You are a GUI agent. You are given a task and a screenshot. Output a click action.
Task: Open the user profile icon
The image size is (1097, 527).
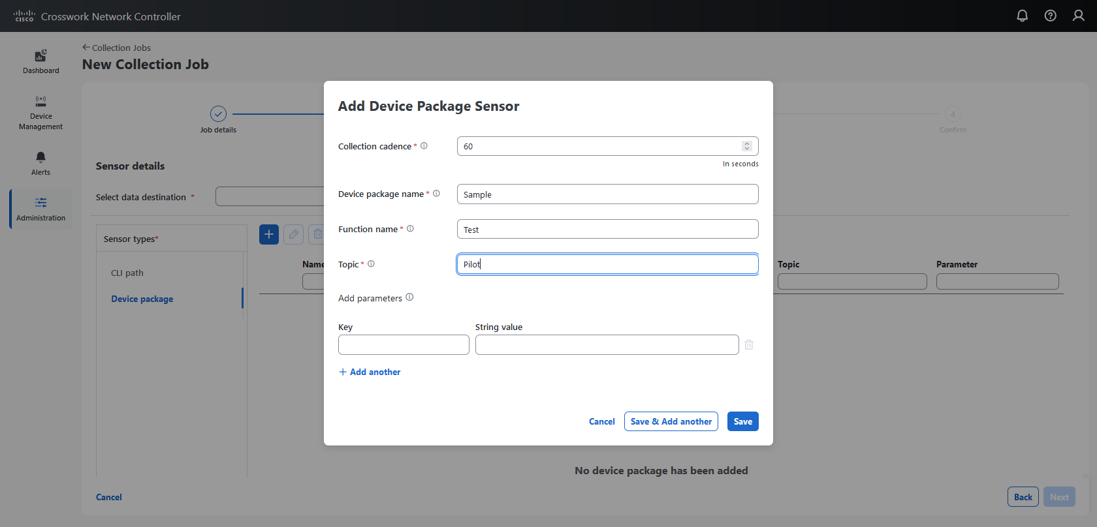point(1079,16)
